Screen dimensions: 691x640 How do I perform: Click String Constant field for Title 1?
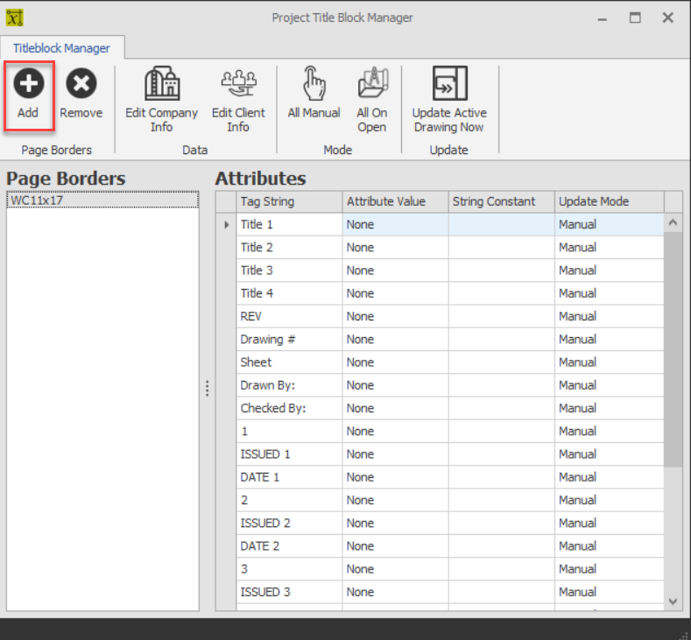[x=502, y=225]
